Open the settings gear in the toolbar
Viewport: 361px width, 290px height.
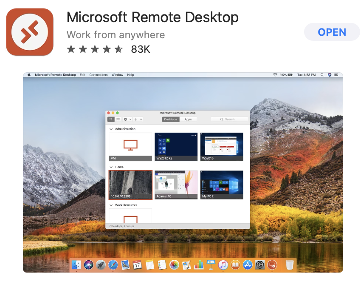pos(125,119)
